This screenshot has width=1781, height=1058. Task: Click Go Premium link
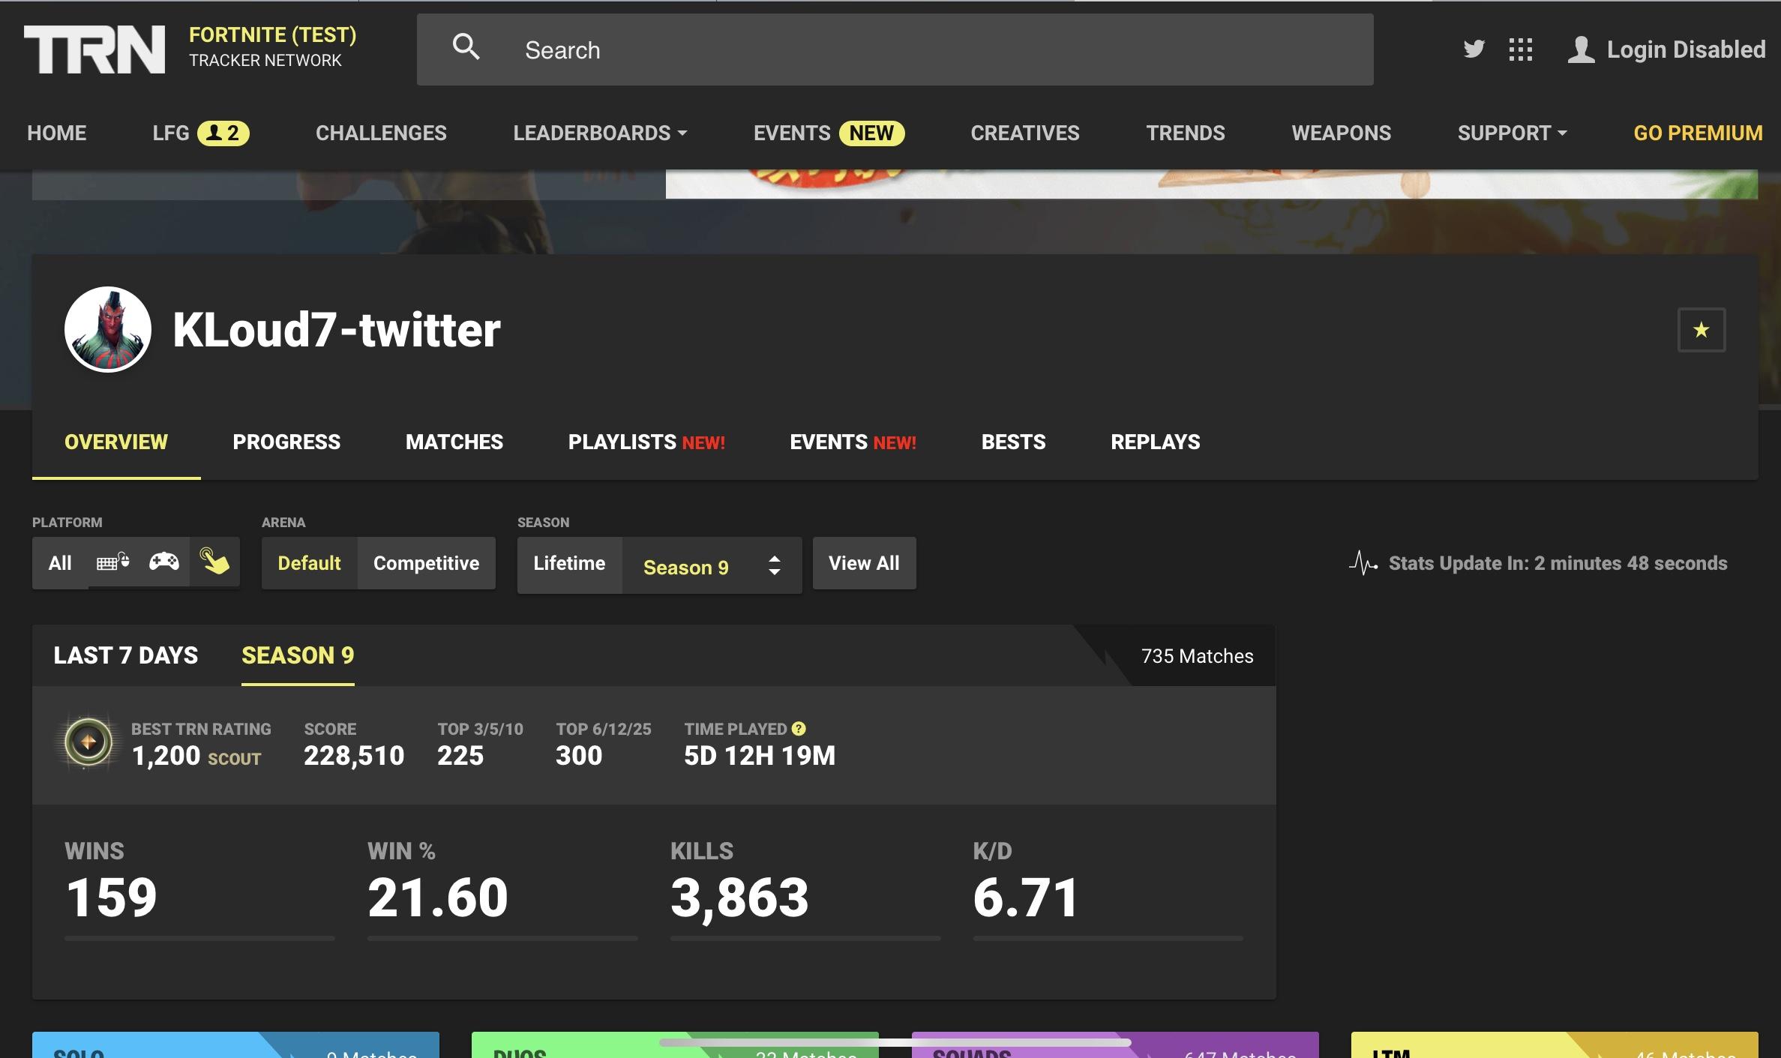[x=1698, y=133]
